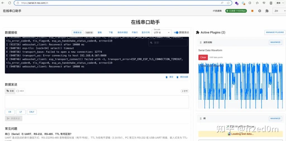Click the 清空全部 trash icon

click(x=177, y=77)
